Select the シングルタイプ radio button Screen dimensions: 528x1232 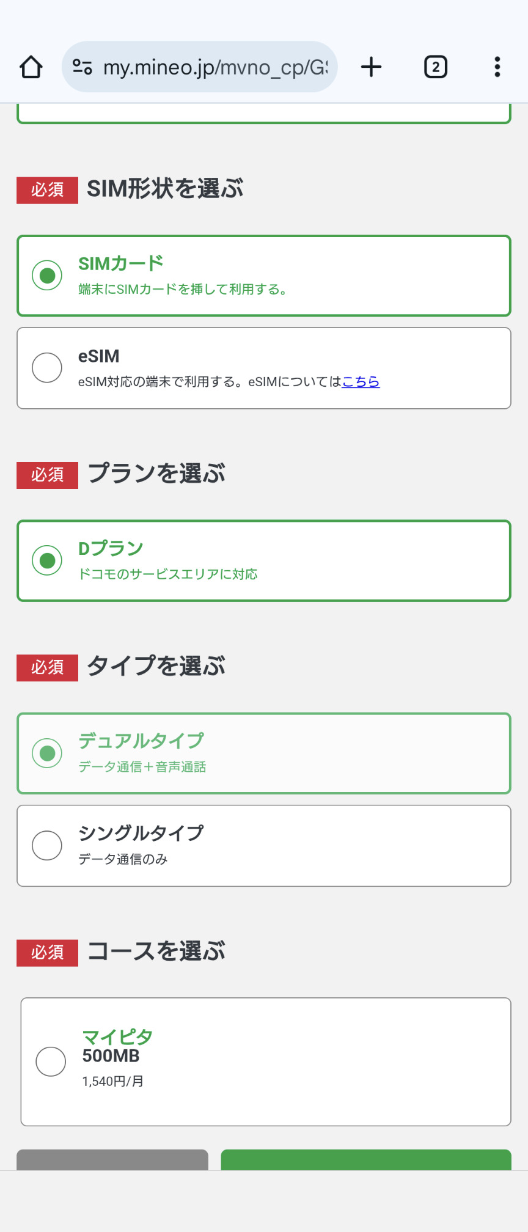47,845
